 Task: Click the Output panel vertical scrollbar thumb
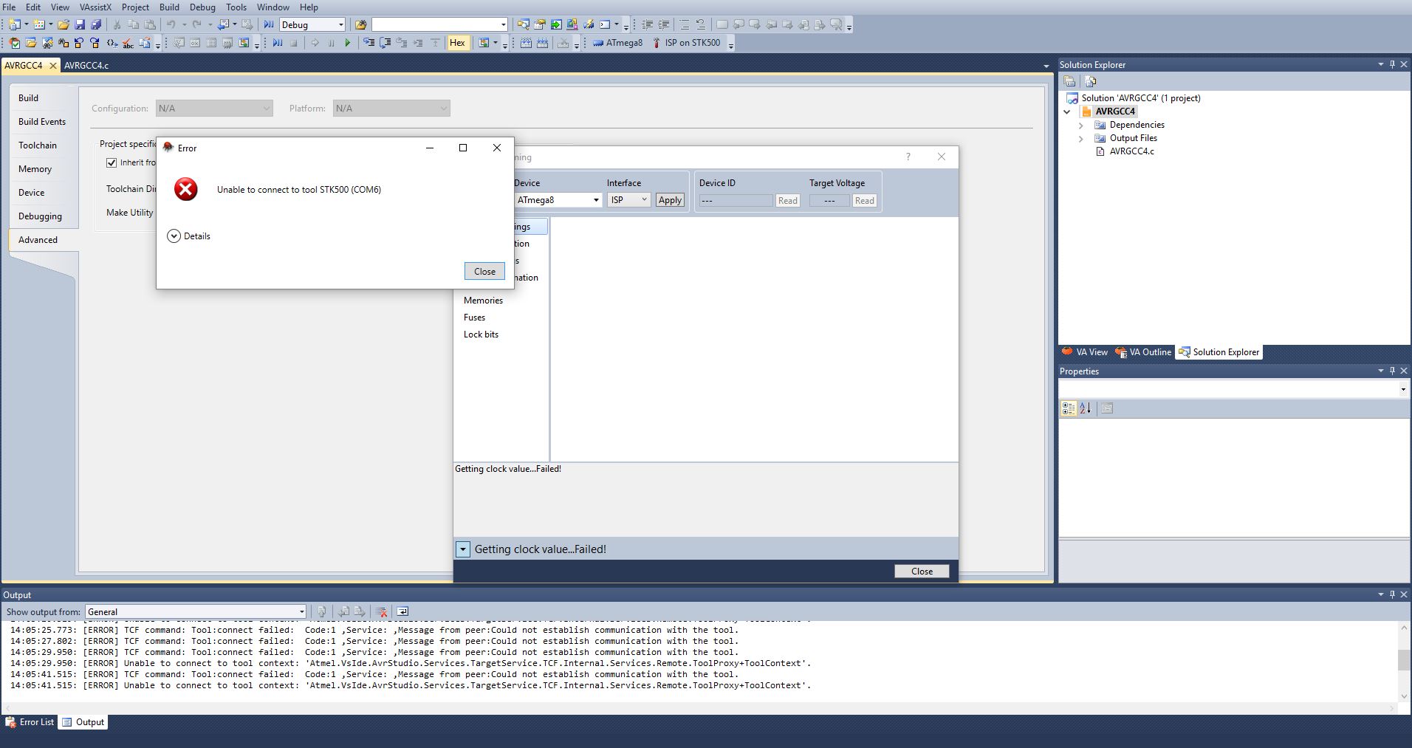click(1404, 659)
